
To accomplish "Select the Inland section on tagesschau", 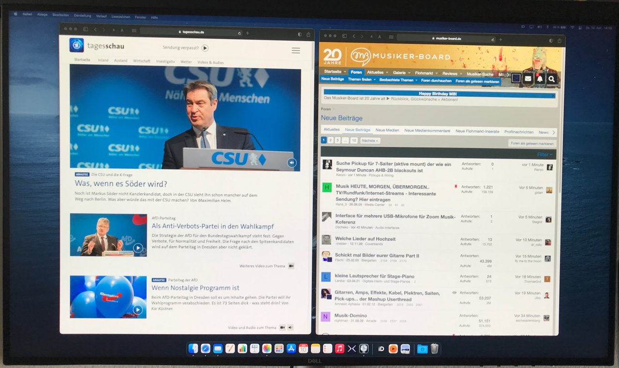I will click(x=103, y=60).
